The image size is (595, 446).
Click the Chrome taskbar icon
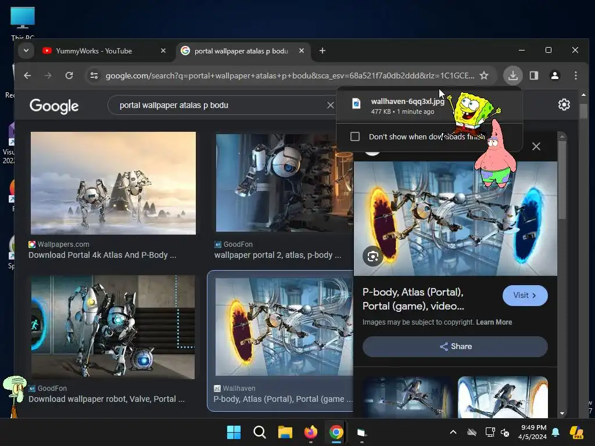point(336,432)
